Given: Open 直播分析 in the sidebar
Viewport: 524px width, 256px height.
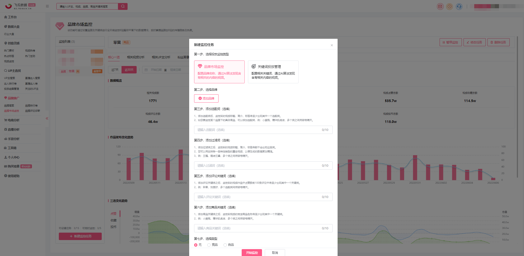Looking at the screenshot, I should click(12, 130).
